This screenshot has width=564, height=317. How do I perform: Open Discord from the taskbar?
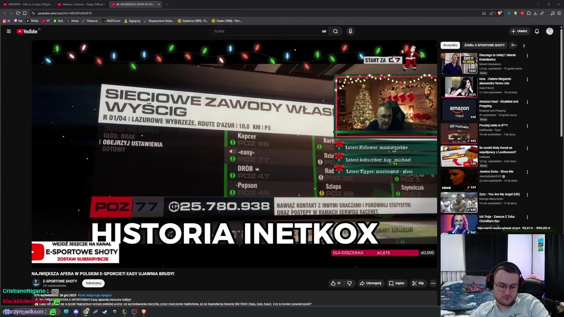coord(76,312)
